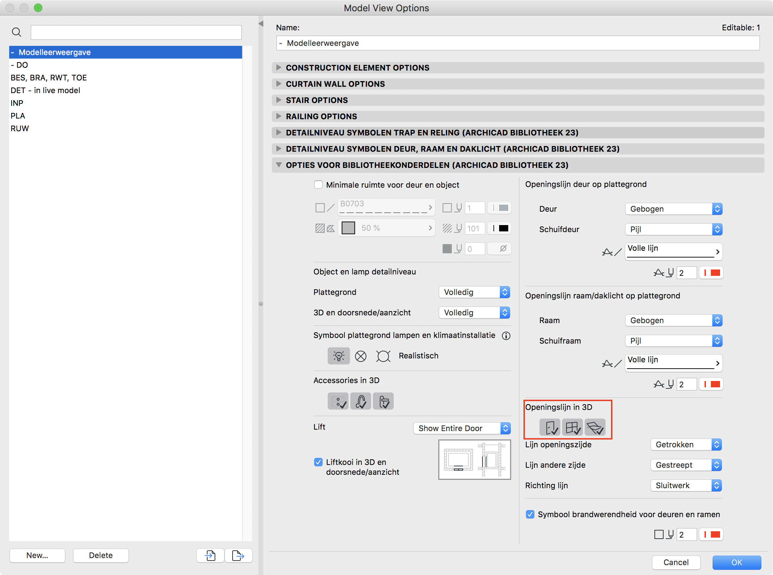Click the black pen swatch beside 101
The image size is (773, 575).
(x=499, y=228)
